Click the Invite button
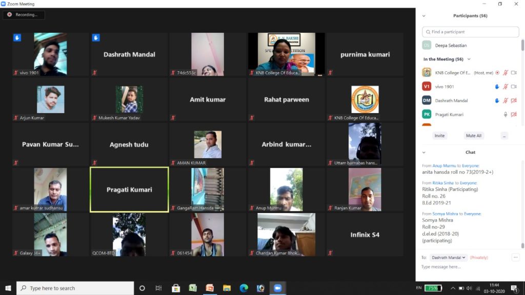Image resolution: width=525 pixels, height=295 pixels. [x=439, y=136]
